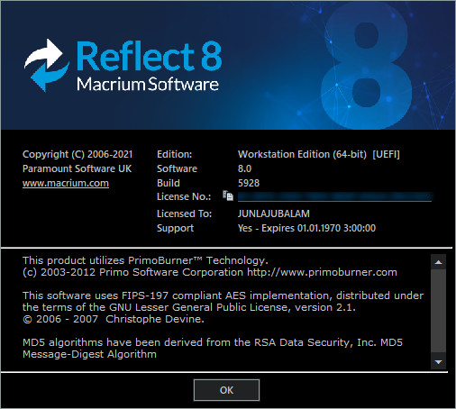Open the www.macrium.com link
The image size is (456, 409).
[66, 183]
